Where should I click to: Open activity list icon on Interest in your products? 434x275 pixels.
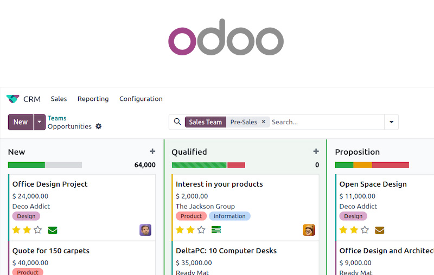(x=216, y=230)
